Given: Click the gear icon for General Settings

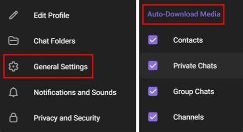Looking at the screenshot, I should [x=13, y=67].
